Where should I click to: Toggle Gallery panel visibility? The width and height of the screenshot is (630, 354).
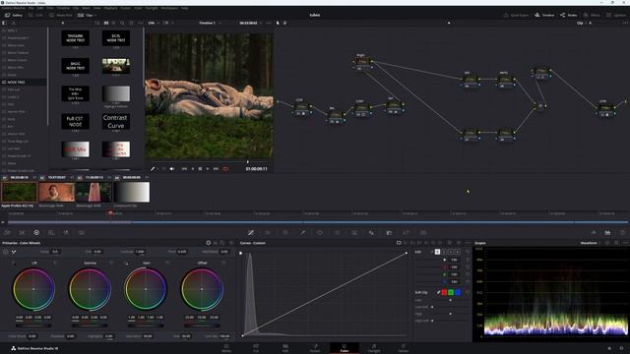tap(14, 15)
